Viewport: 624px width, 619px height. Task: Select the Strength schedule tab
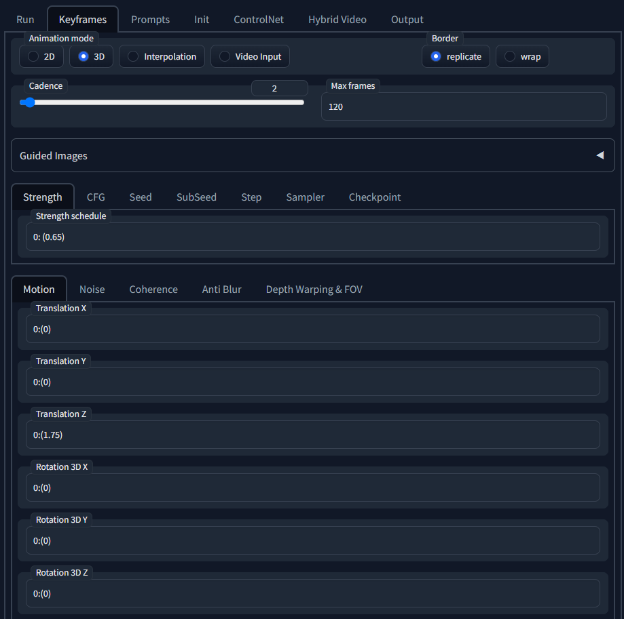click(x=43, y=197)
